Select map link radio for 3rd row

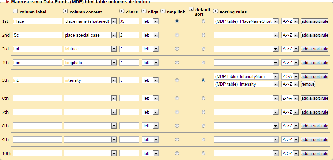pos(177,49)
